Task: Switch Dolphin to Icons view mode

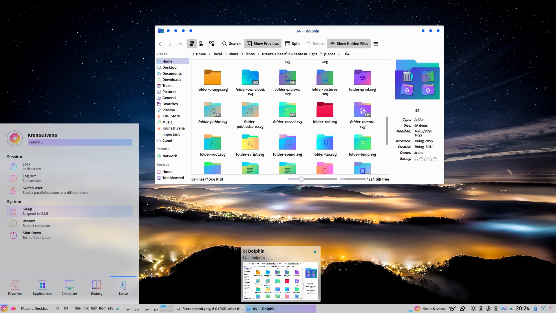Action: tap(192, 44)
